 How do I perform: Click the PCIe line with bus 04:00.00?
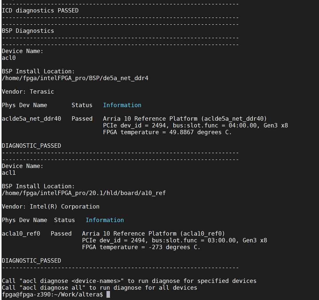(195, 125)
